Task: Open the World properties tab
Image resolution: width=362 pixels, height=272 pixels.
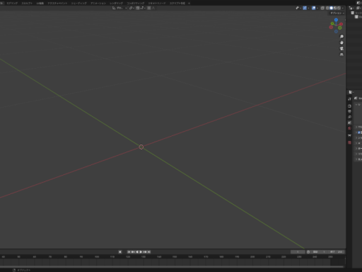Action: coord(349,128)
